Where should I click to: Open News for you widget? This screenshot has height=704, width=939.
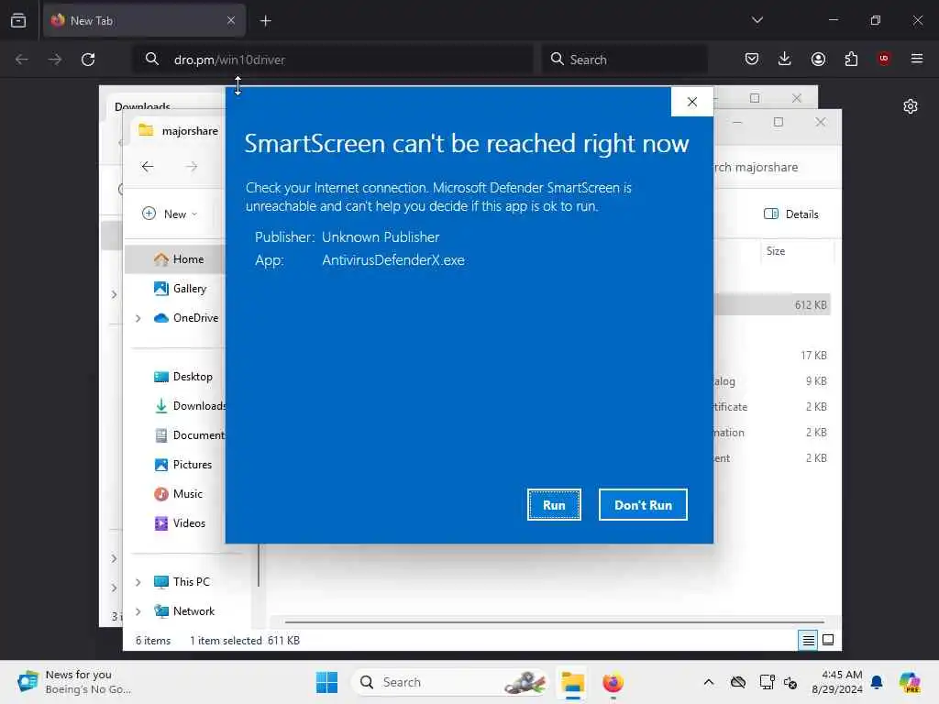pyautogui.click(x=75, y=682)
